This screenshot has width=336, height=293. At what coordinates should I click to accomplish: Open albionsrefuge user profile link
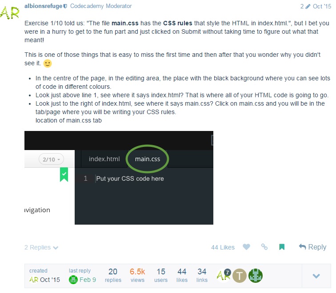coord(43,6)
